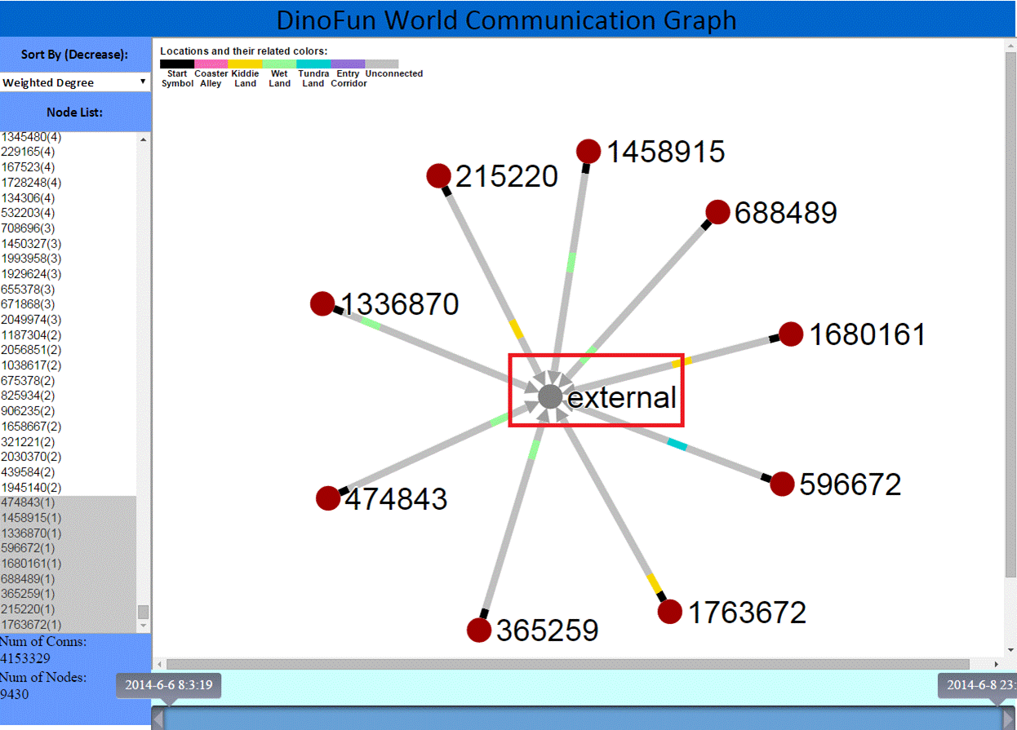1017x730 pixels.
Task: Open the Weighted Degree sort dropdown
Action: tap(74, 82)
